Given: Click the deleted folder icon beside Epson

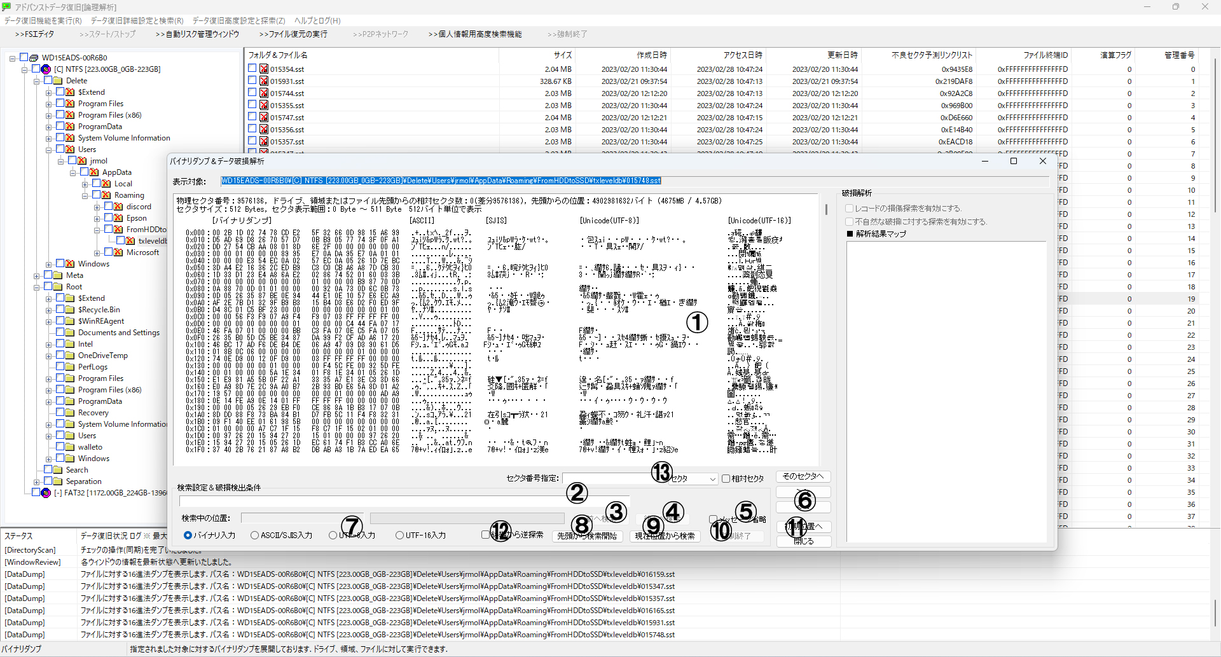Looking at the screenshot, I should 118,218.
